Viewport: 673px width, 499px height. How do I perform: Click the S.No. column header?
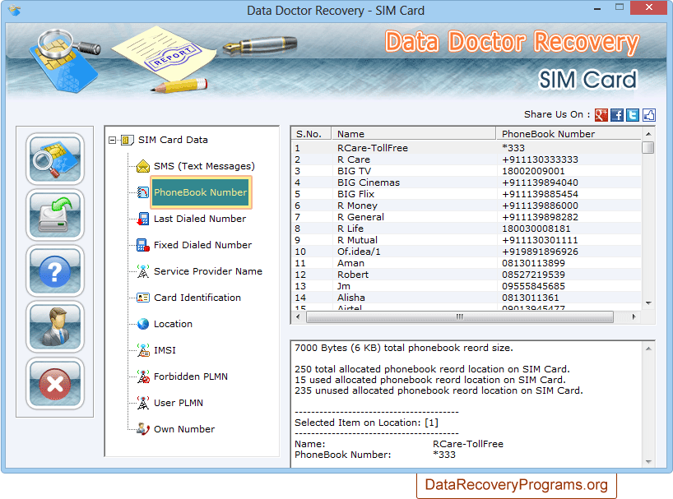[311, 134]
